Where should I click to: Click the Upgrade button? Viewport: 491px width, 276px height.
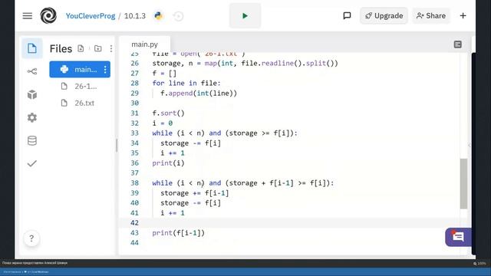click(384, 15)
